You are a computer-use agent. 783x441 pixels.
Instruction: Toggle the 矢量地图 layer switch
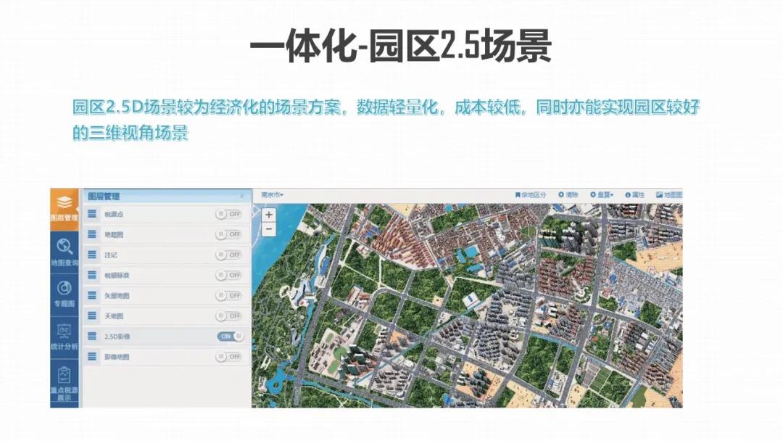coord(229,296)
